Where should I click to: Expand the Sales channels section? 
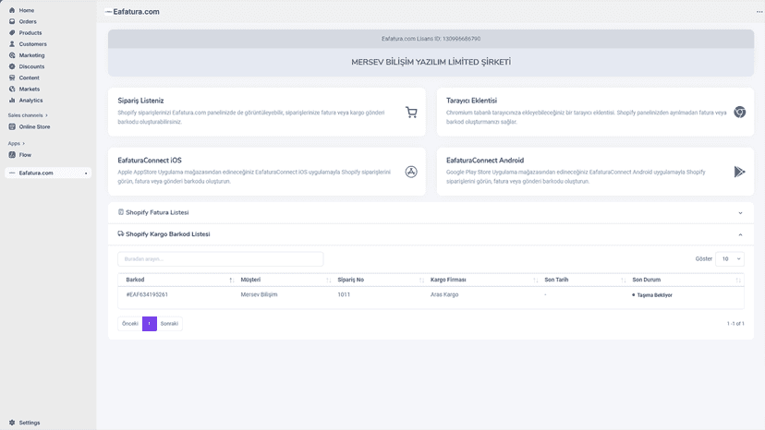click(28, 115)
